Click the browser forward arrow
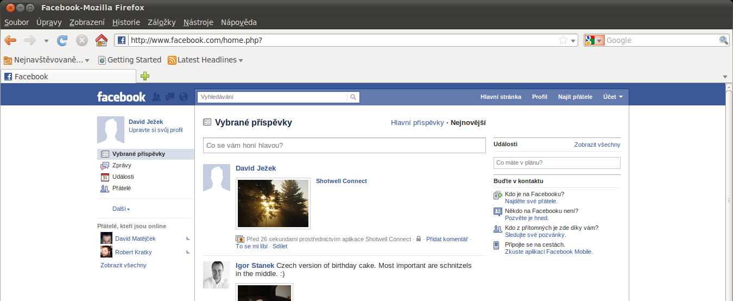 click(30, 40)
